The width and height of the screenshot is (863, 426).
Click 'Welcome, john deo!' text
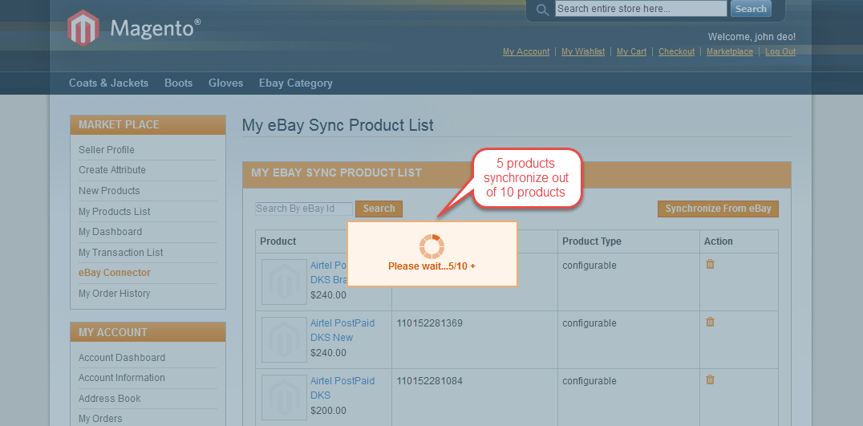(x=752, y=37)
